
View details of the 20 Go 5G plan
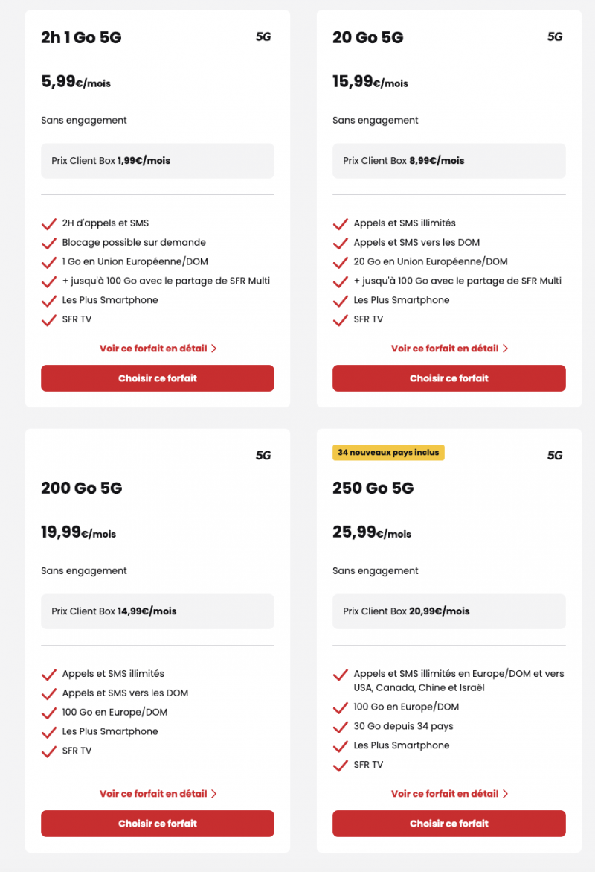[445, 349]
